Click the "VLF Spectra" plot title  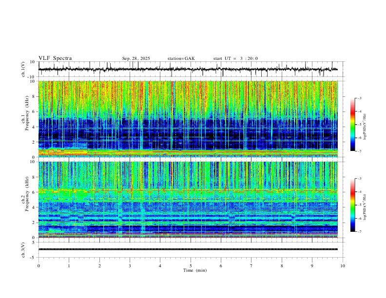pos(55,58)
